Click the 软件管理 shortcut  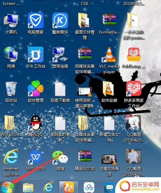(36, 89)
